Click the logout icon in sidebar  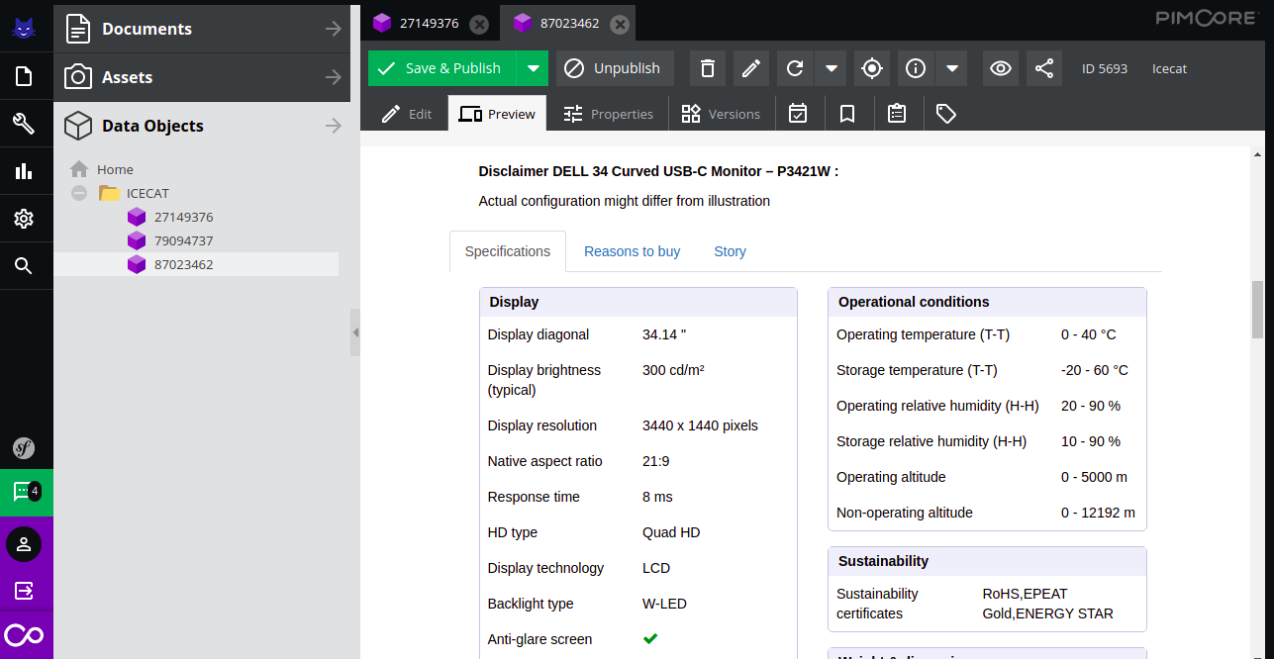click(24, 591)
